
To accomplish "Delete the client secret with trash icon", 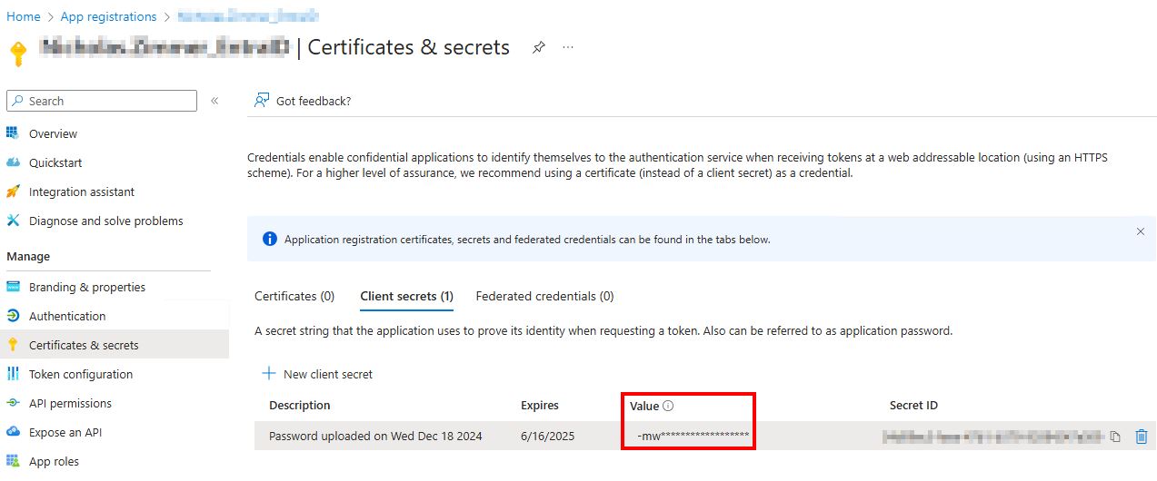I will 1141,437.
